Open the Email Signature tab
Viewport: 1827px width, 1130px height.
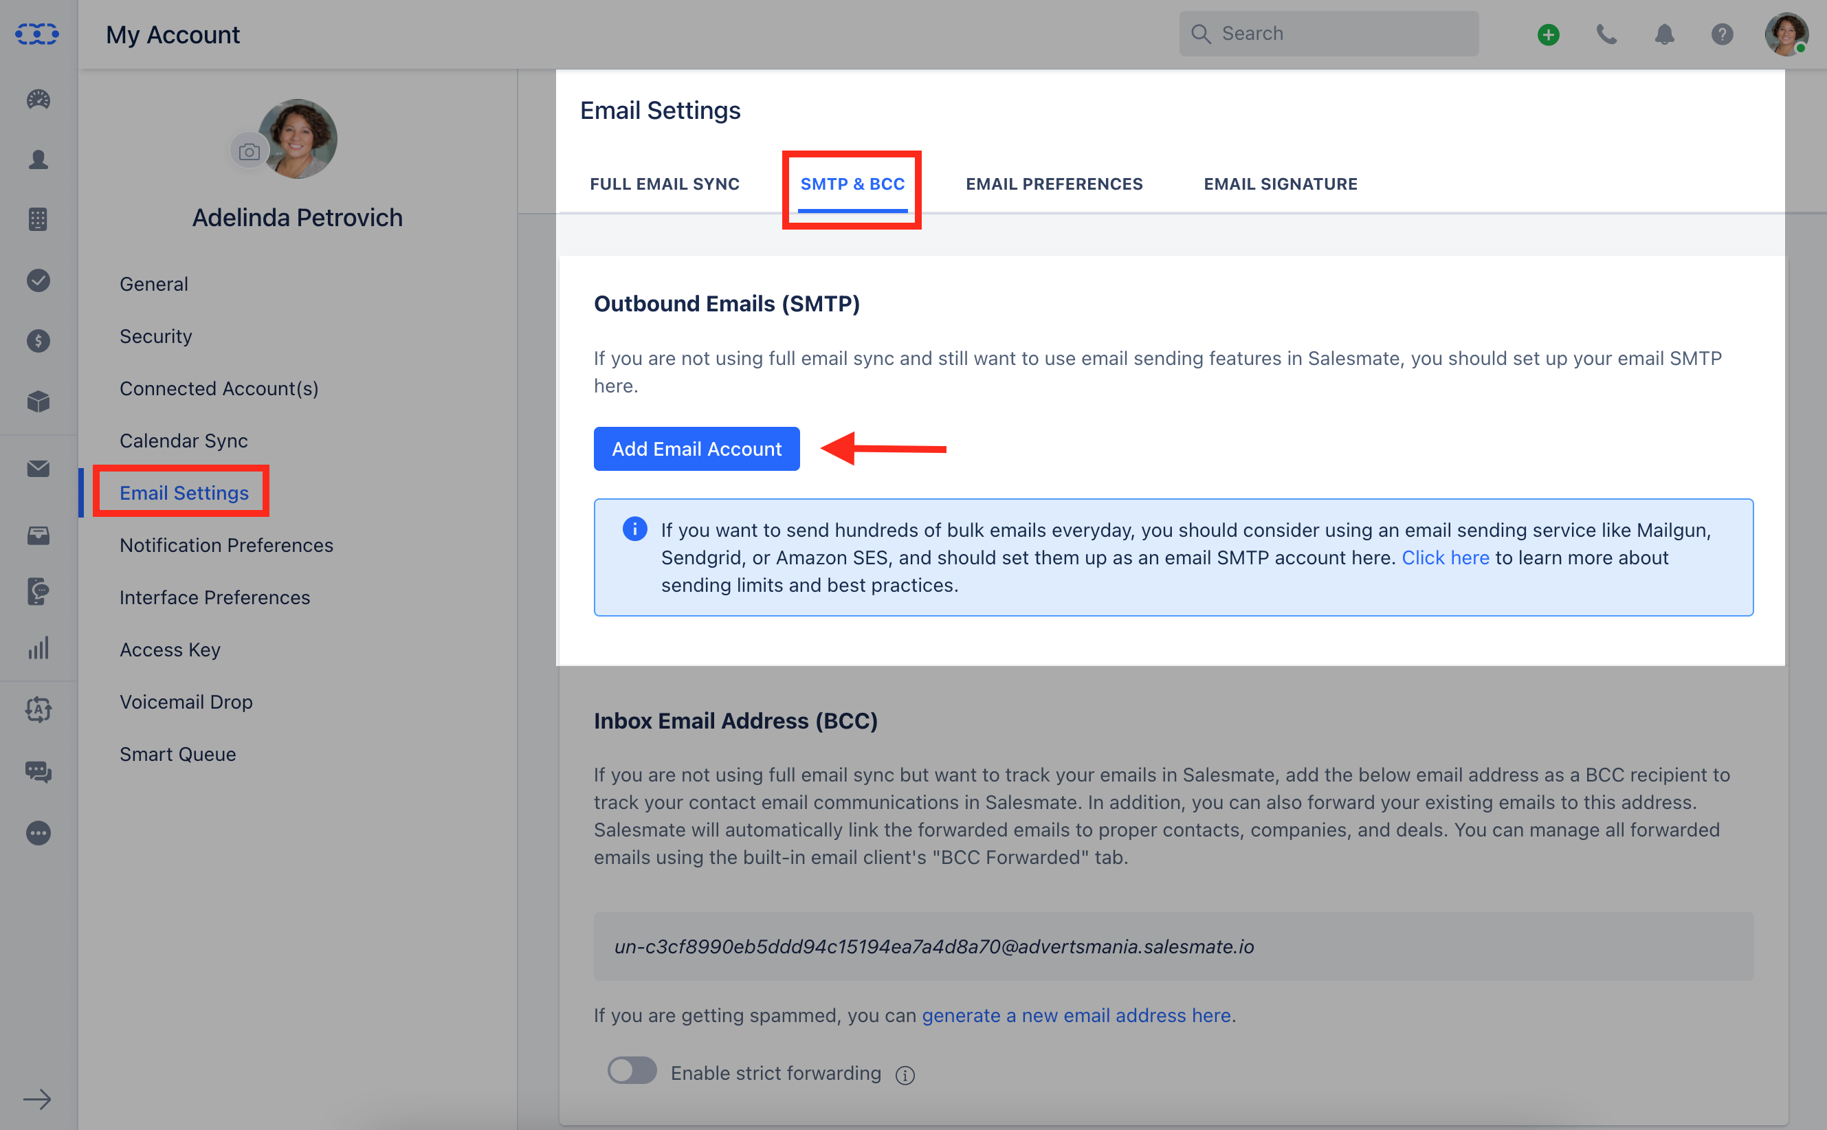pyautogui.click(x=1281, y=184)
